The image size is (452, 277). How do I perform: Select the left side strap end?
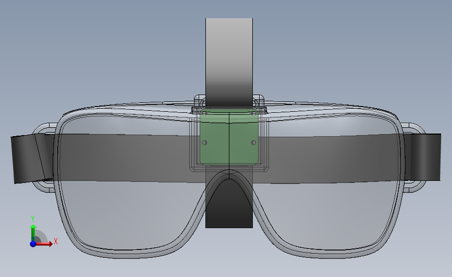click(x=32, y=158)
